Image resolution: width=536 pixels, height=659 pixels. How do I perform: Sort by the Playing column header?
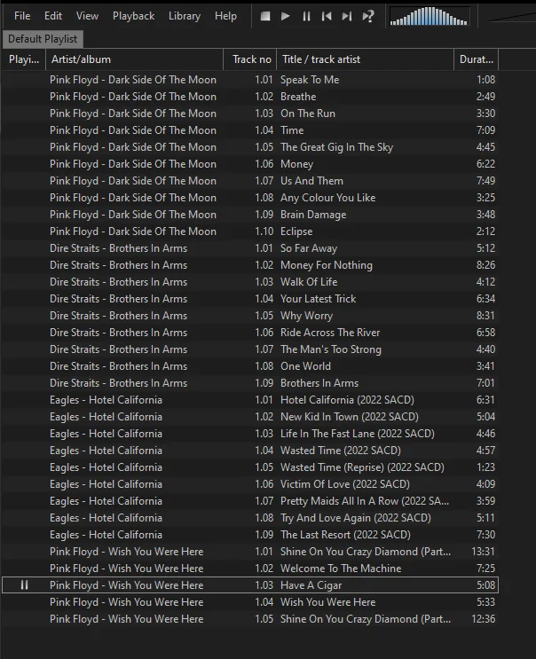(24, 59)
